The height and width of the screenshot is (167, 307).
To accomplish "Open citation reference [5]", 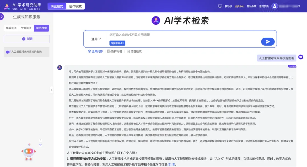I will (x=169, y=164).
